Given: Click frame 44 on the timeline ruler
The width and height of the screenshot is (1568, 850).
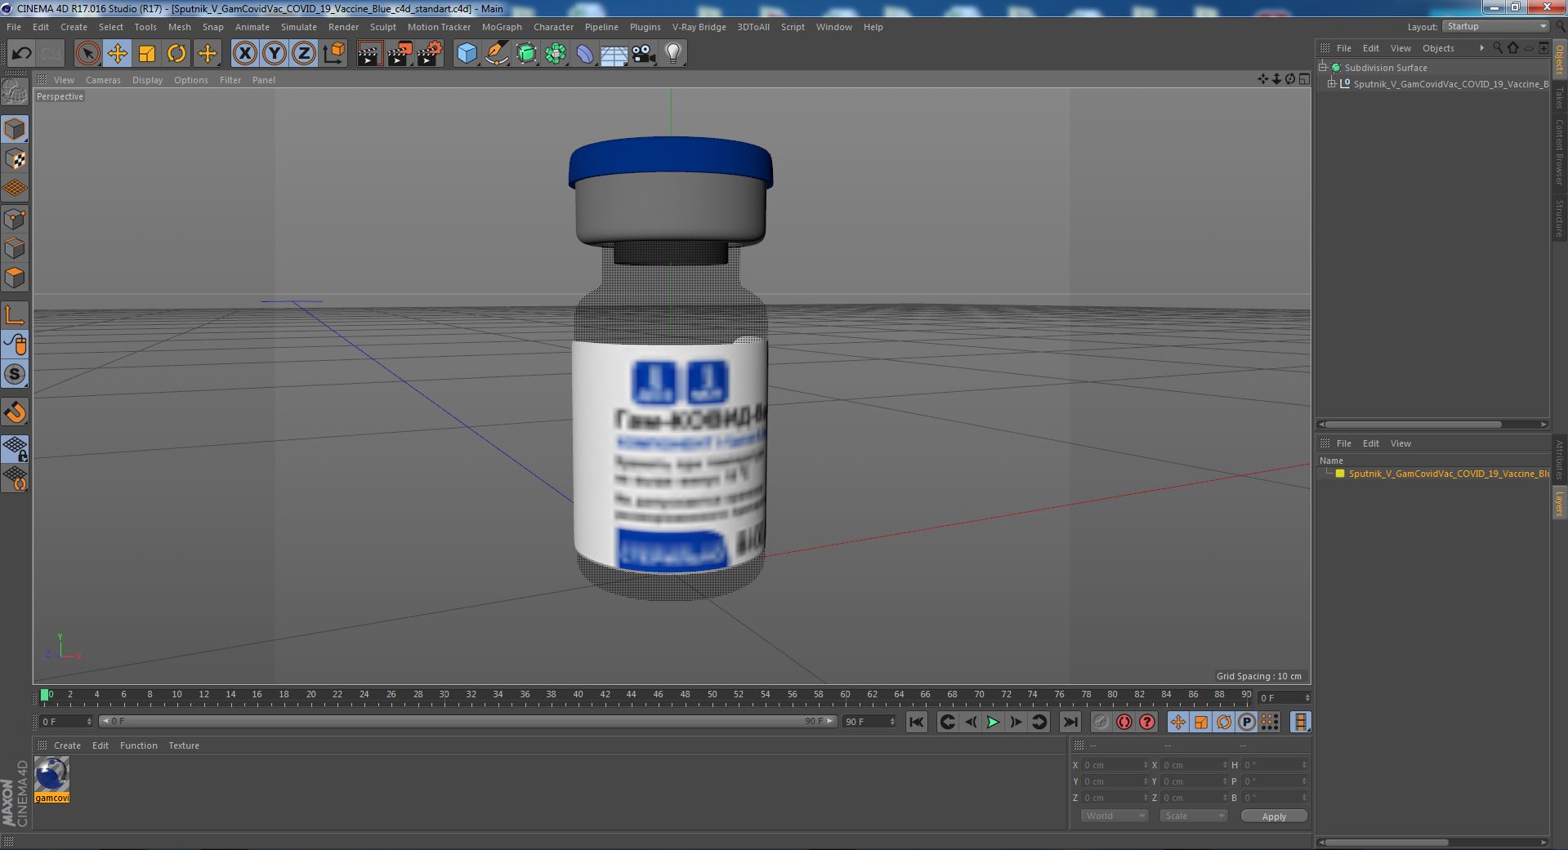Looking at the screenshot, I should (631, 694).
